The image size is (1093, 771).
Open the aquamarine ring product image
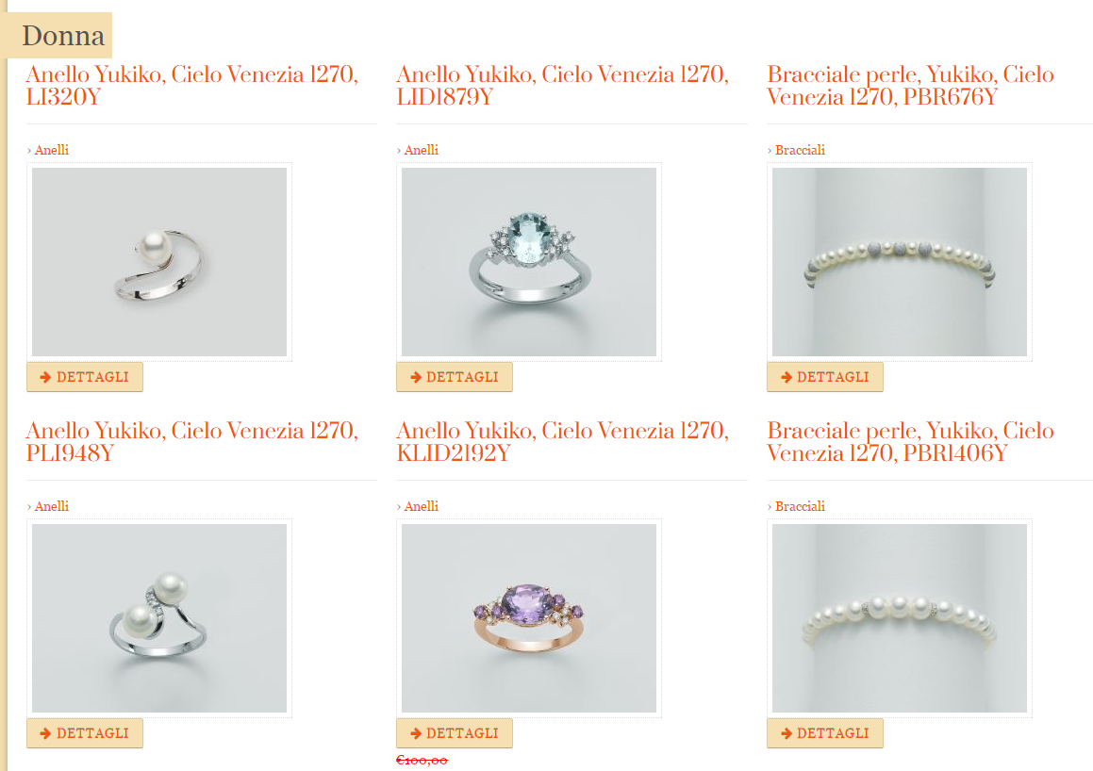click(529, 262)
